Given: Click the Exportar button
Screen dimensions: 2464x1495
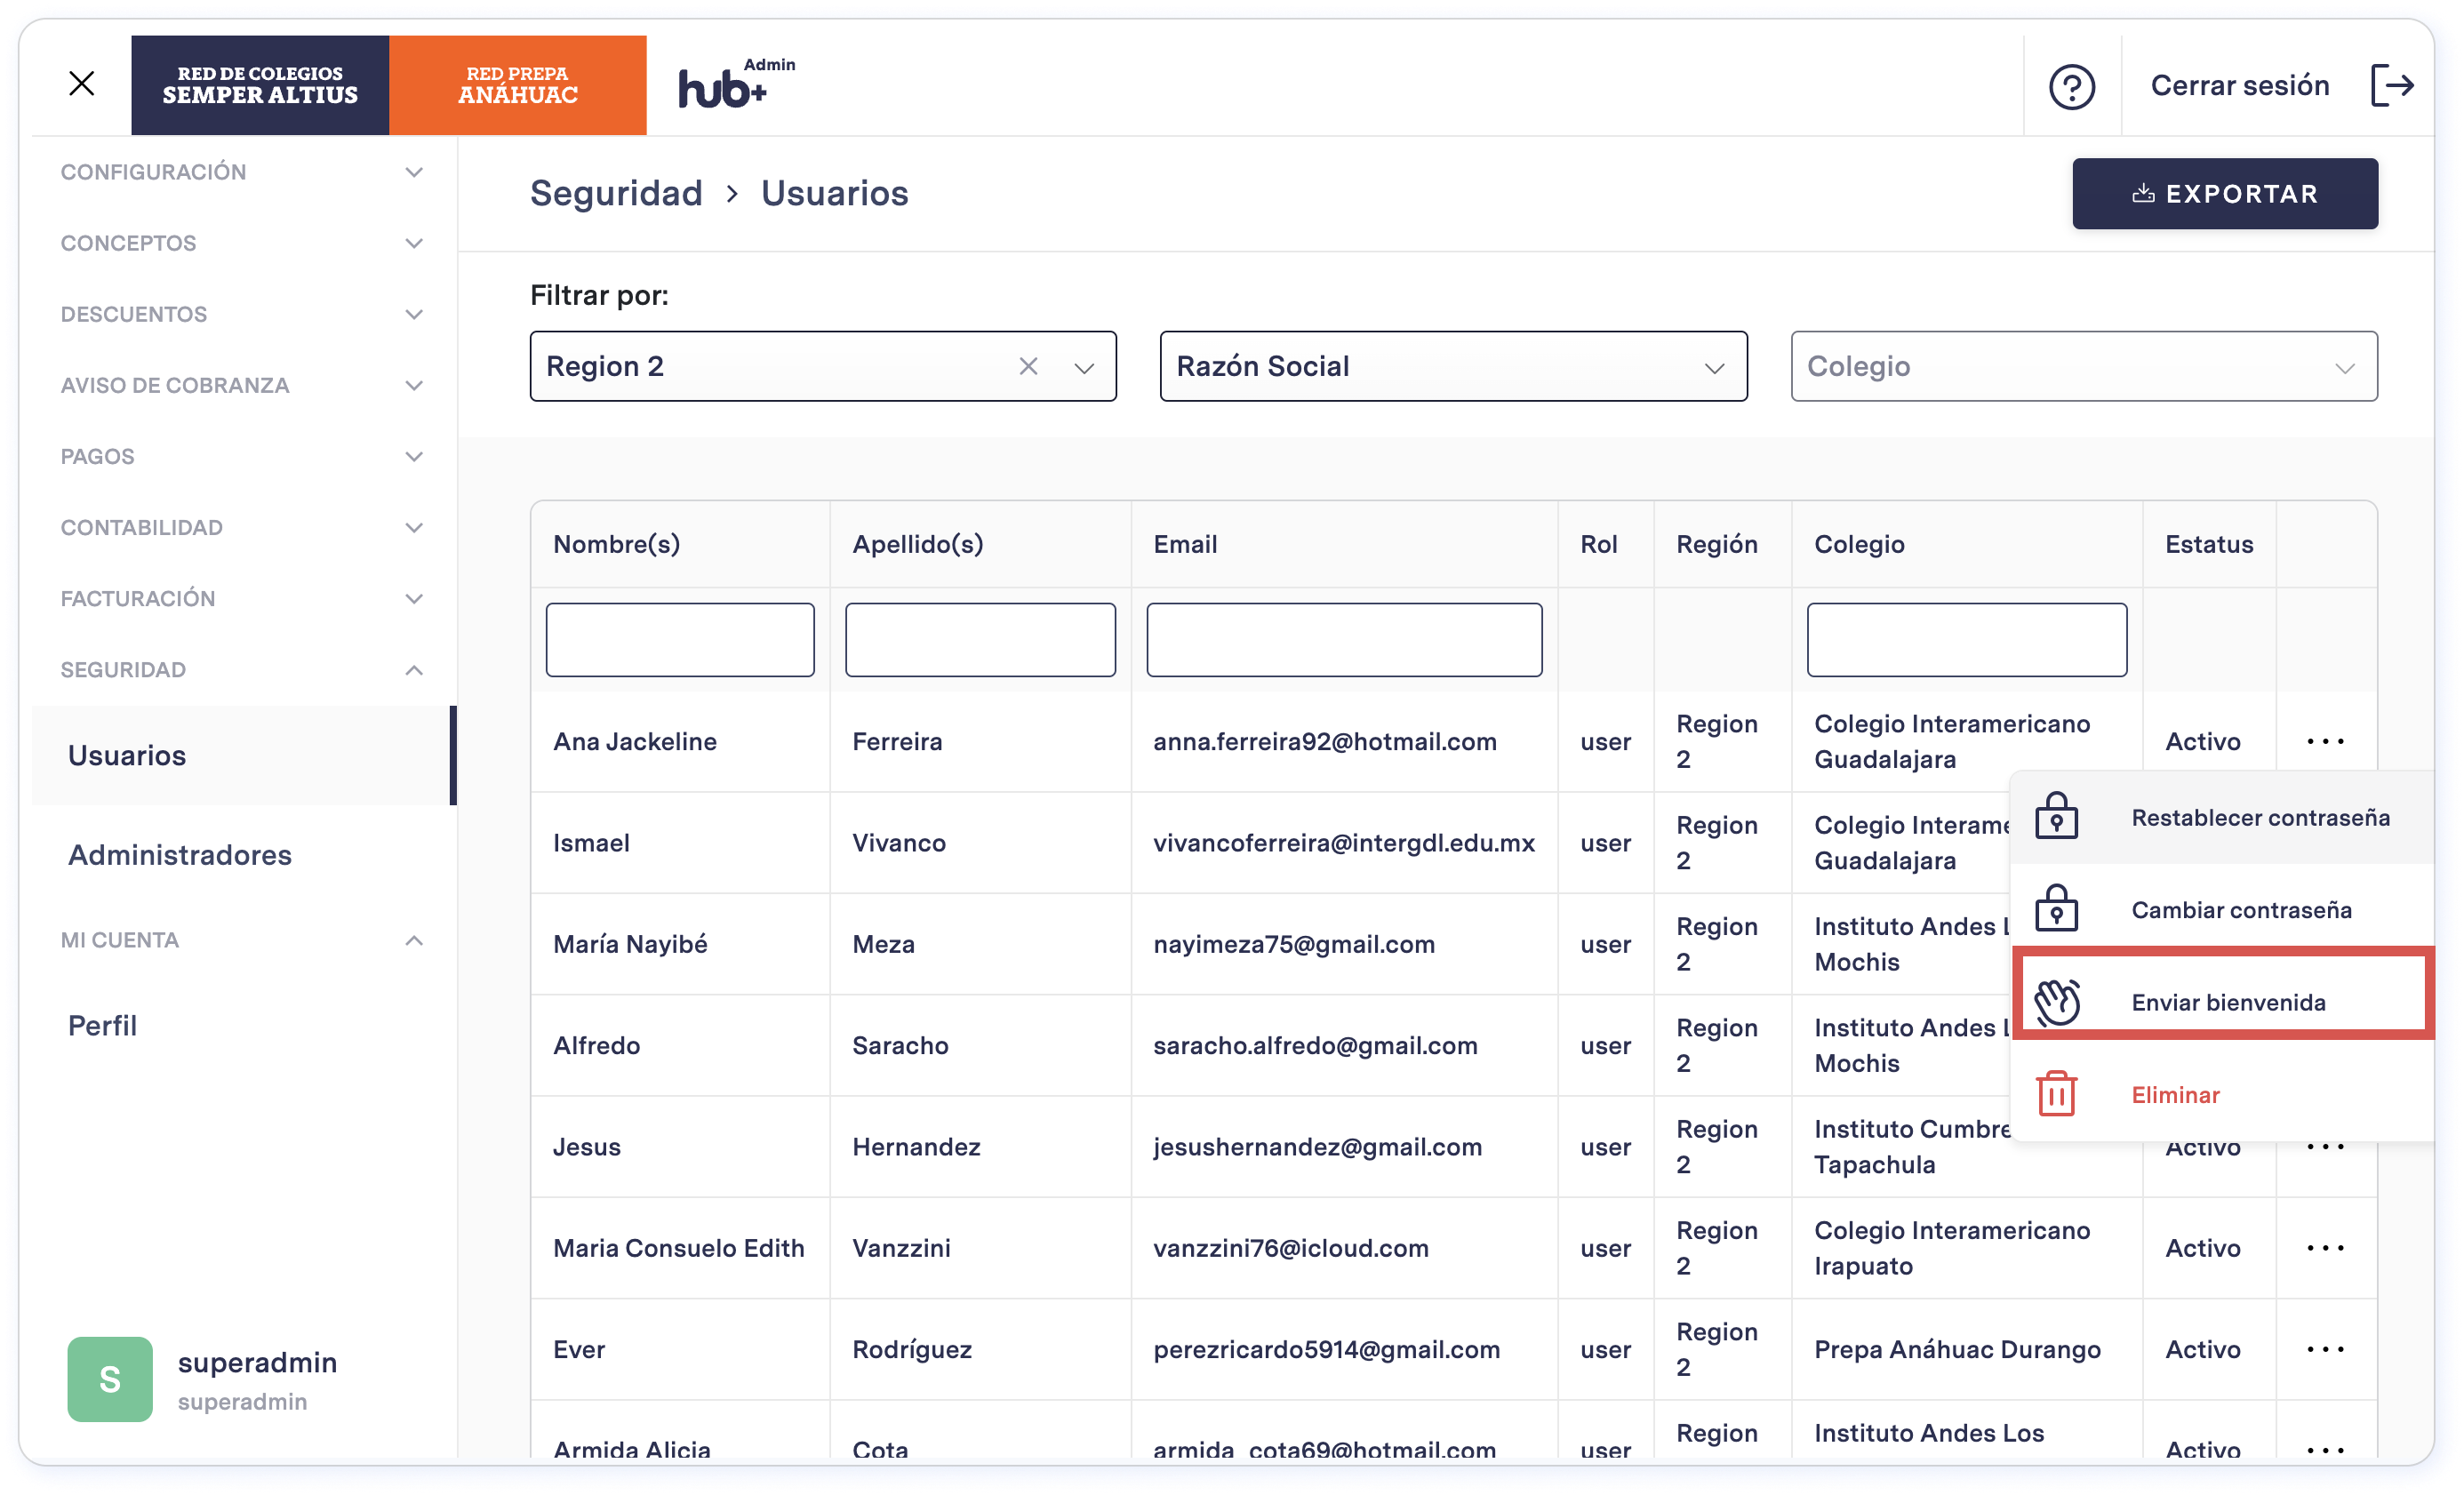Looking at the screenshot, I should (x=2224, y=193).
